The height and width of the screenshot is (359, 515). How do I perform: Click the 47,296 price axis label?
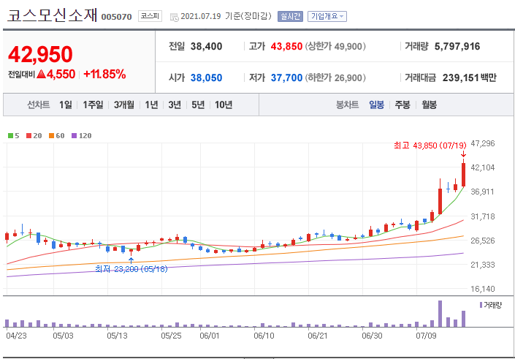point(482,143)
